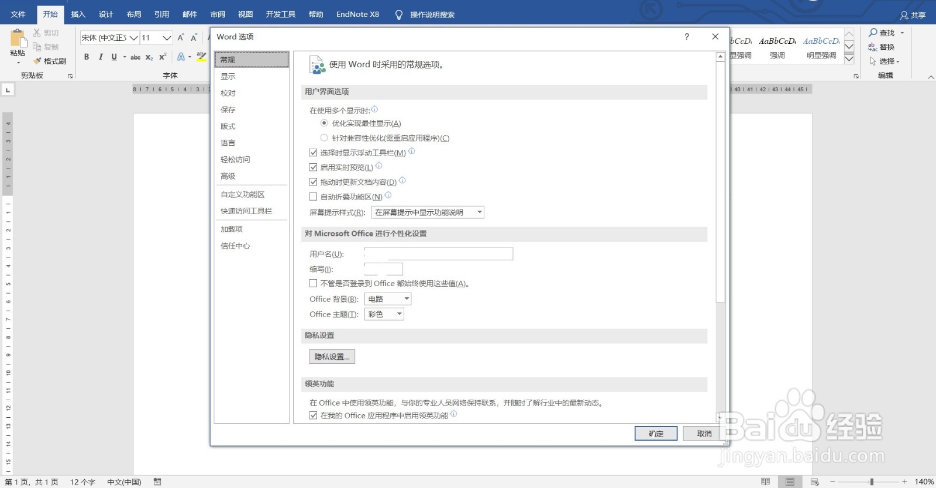Switch to the EndNote X8 tab
Viewport: 936px width, 488px height.
(x=357, y=14)
